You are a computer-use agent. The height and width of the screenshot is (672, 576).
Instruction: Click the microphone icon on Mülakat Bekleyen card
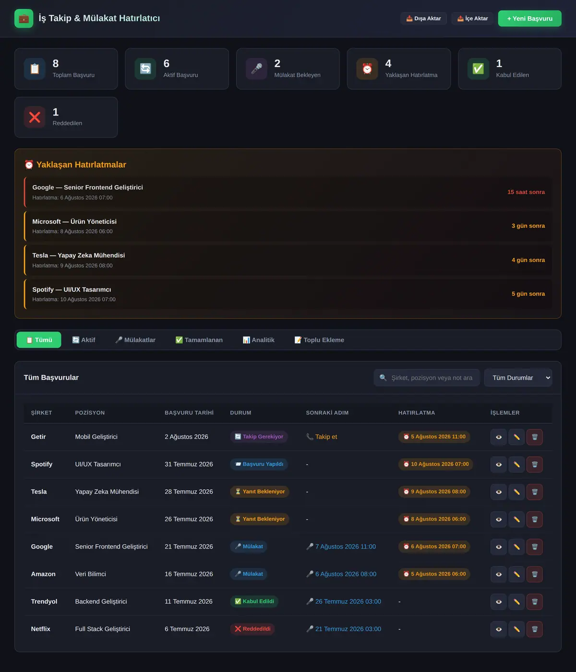point(256,69)
